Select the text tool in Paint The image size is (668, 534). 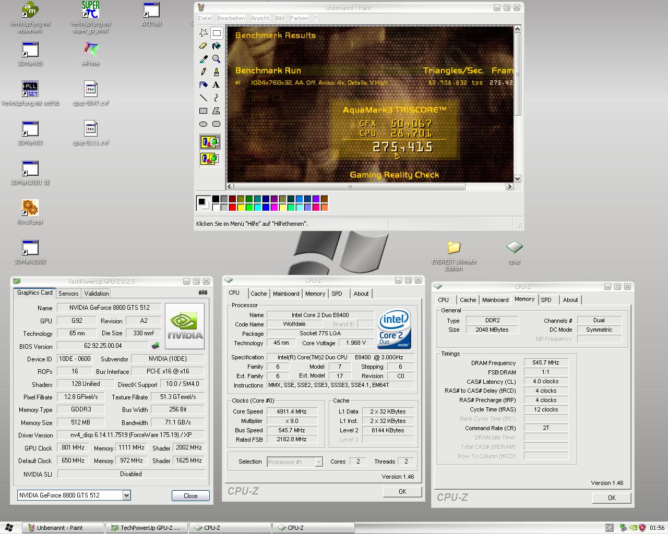tap(217, 84)
